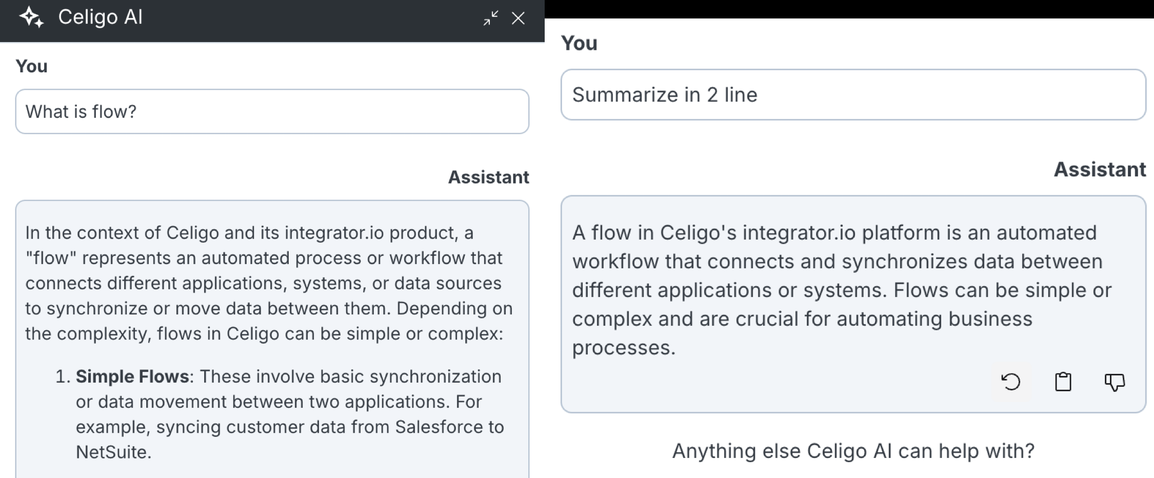Click the 'You' label above 'What is flow?'

[x=31, y=66]
